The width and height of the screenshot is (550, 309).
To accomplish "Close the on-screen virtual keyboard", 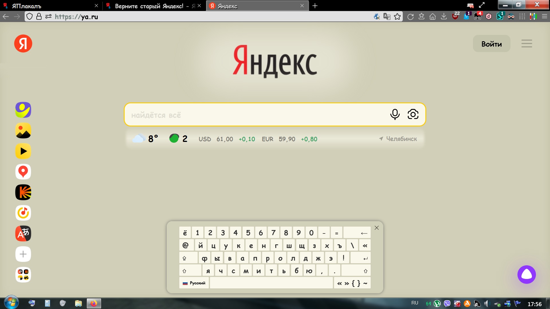I will [x=377, y=228].
